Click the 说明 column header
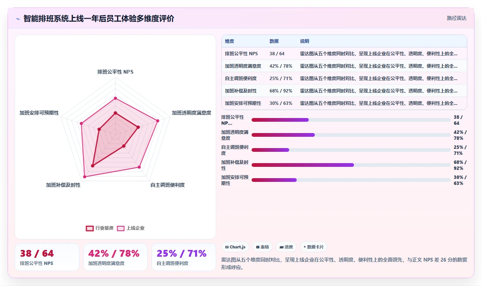This screenshot has height=286, width=482. click(x=305, y=41)
